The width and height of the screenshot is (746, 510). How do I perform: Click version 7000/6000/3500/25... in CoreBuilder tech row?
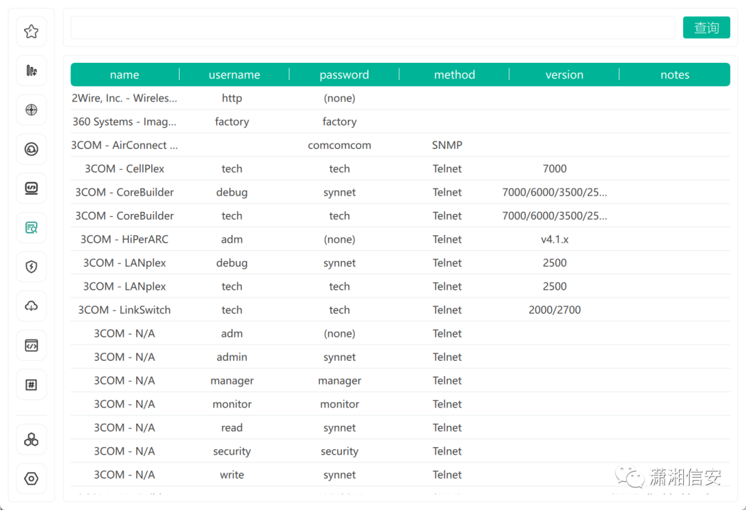(x=554, y=216)
